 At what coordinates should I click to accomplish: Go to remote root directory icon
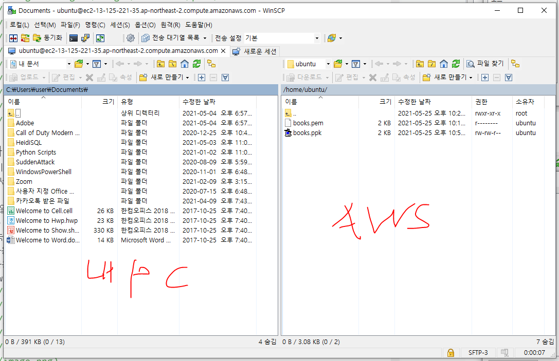[432, 64]
